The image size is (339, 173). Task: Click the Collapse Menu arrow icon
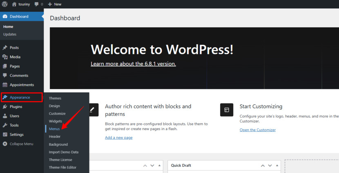(5, 144)
